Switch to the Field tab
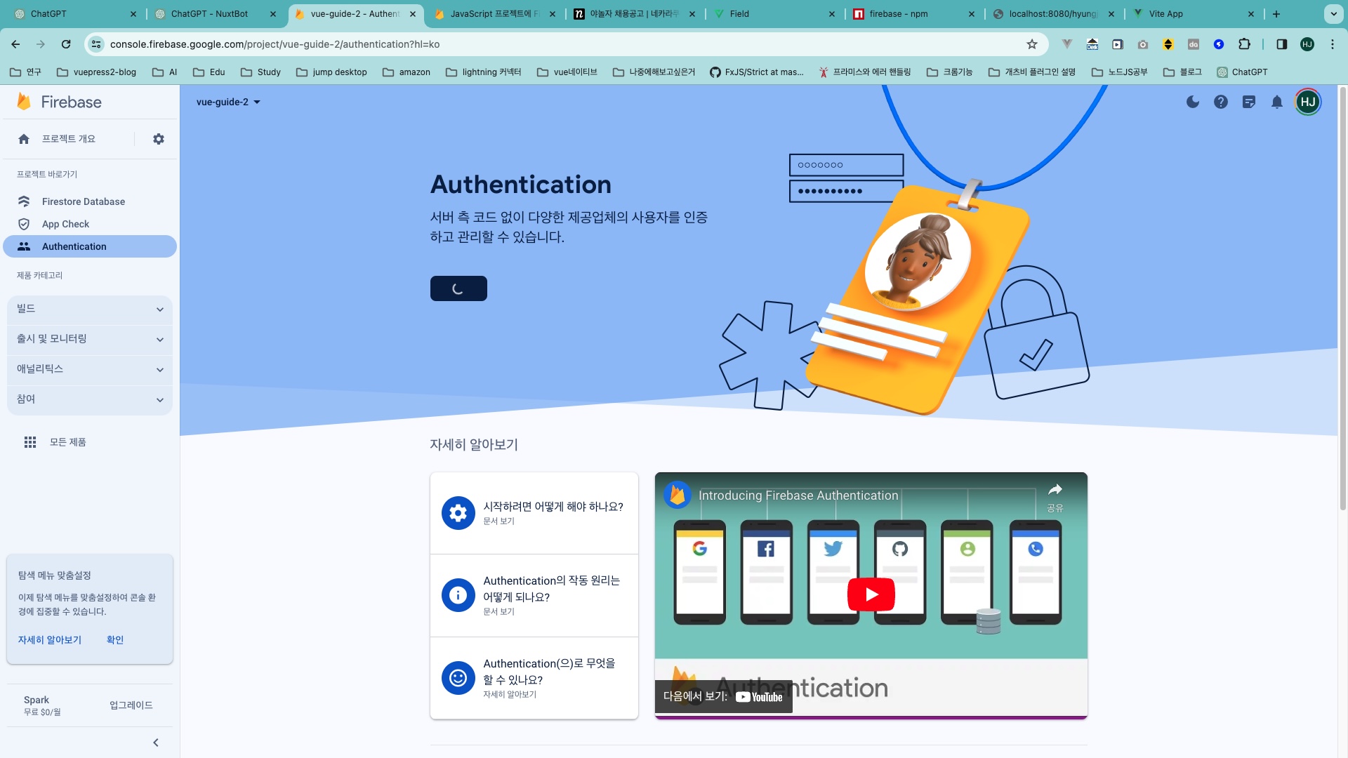1348x758 pixels. pyautogui.click(x=774, y=14)
